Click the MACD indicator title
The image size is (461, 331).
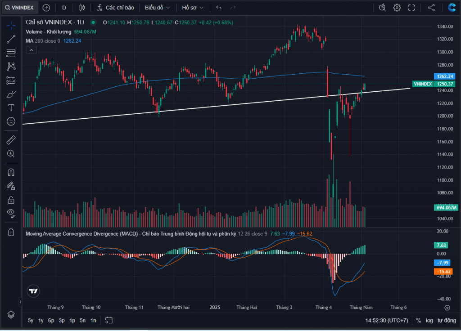131,234
